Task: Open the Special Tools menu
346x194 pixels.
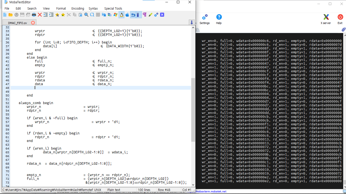Action: click(113, 8)
